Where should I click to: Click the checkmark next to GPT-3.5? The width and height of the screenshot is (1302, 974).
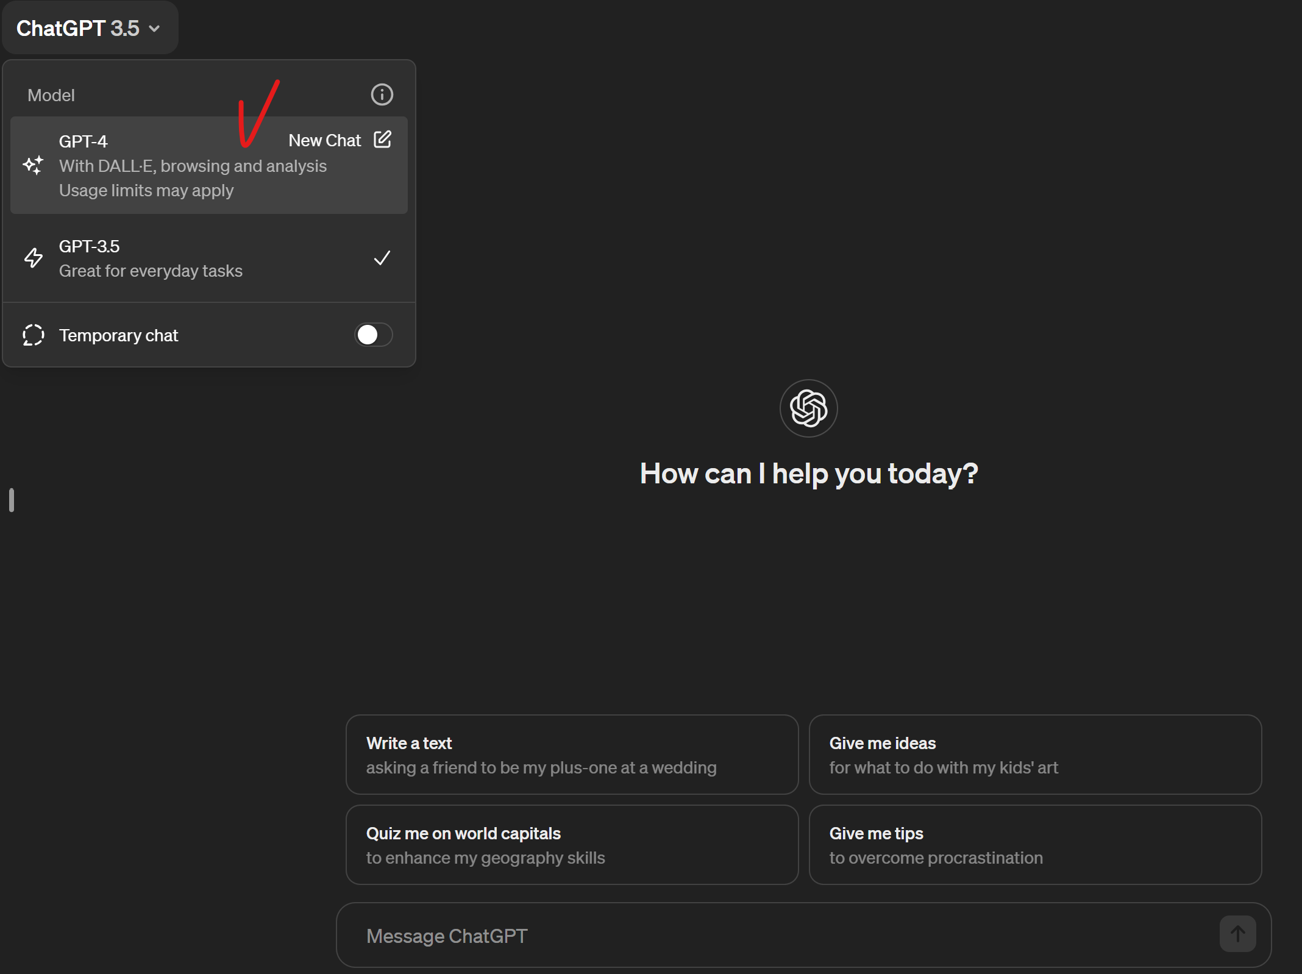[382, 258]
